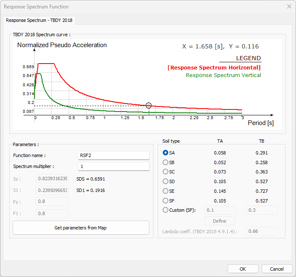The height and width of the screenshot is (277, 296).
Task: Open the Response Spectrum - TBDY 2018 tab
Action: pyautogui.click(x=40, y=21)
